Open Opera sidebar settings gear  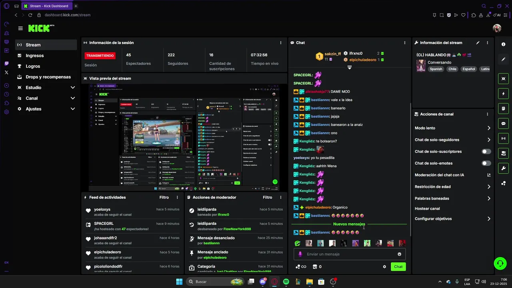pos(6,112)
